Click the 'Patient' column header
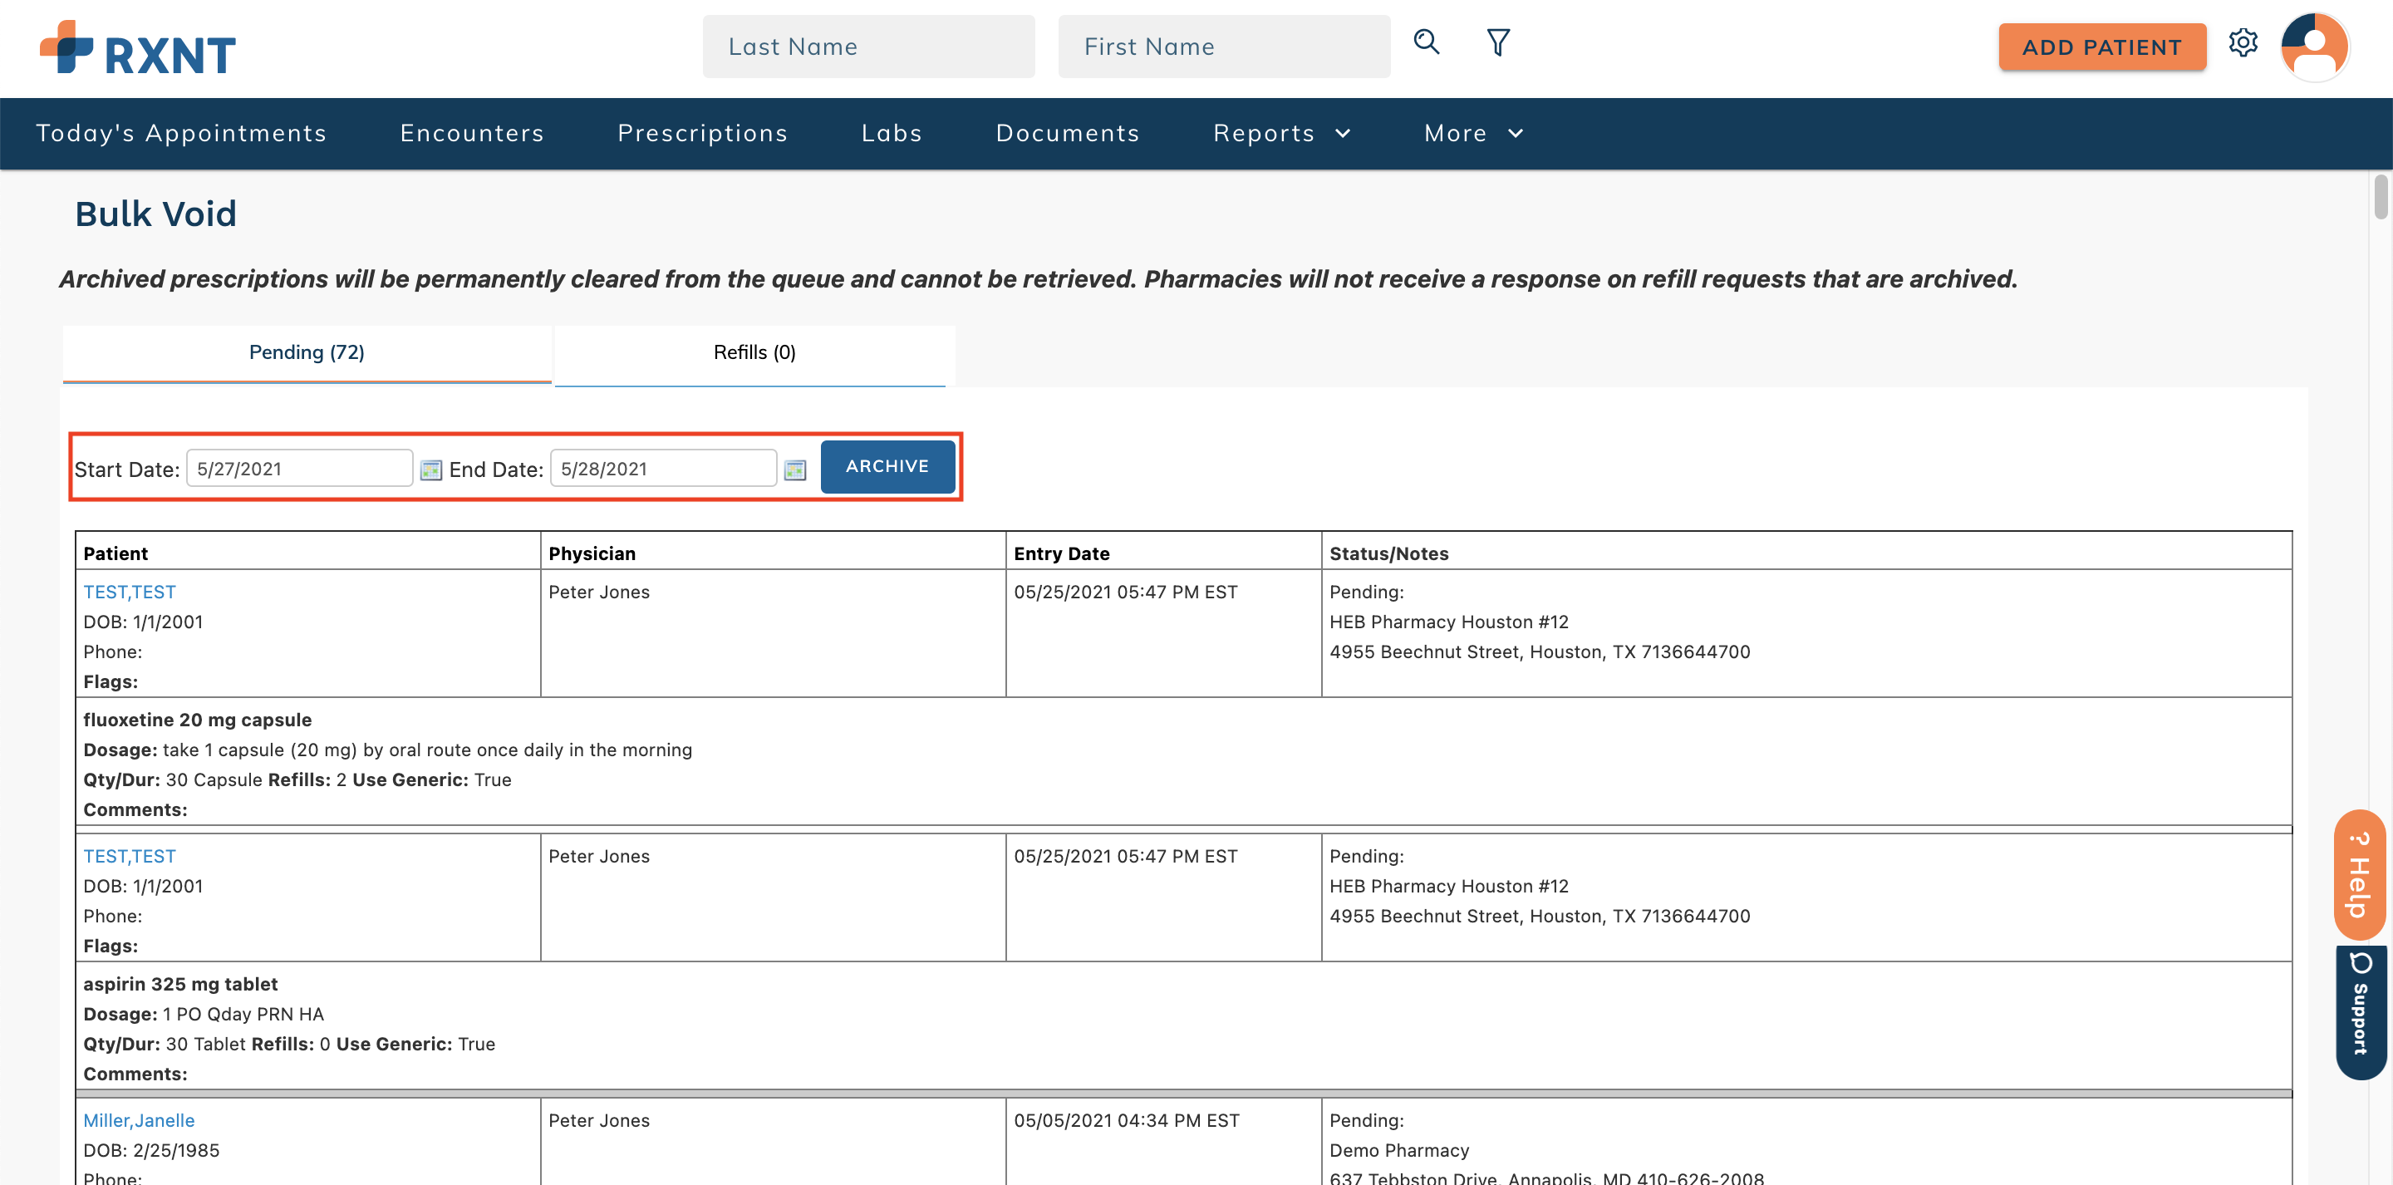Screen dimensions: 2393x1185 [x=115, y=553]
